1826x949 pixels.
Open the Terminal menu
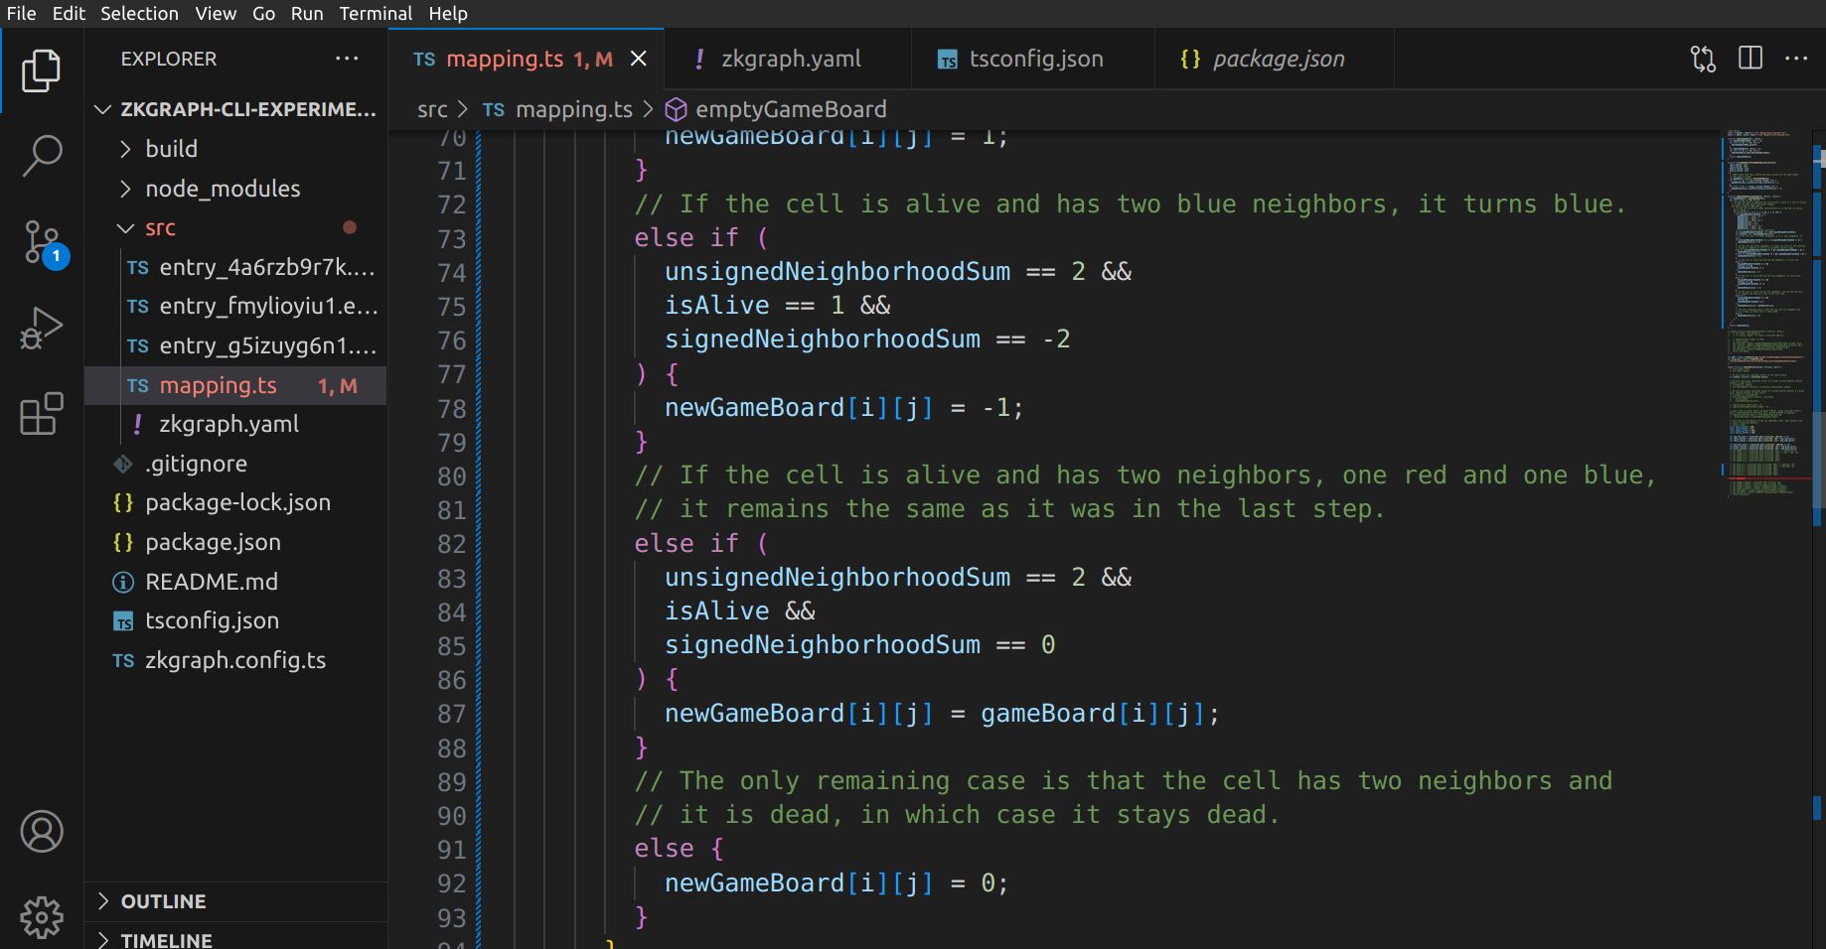pos(376,13)
